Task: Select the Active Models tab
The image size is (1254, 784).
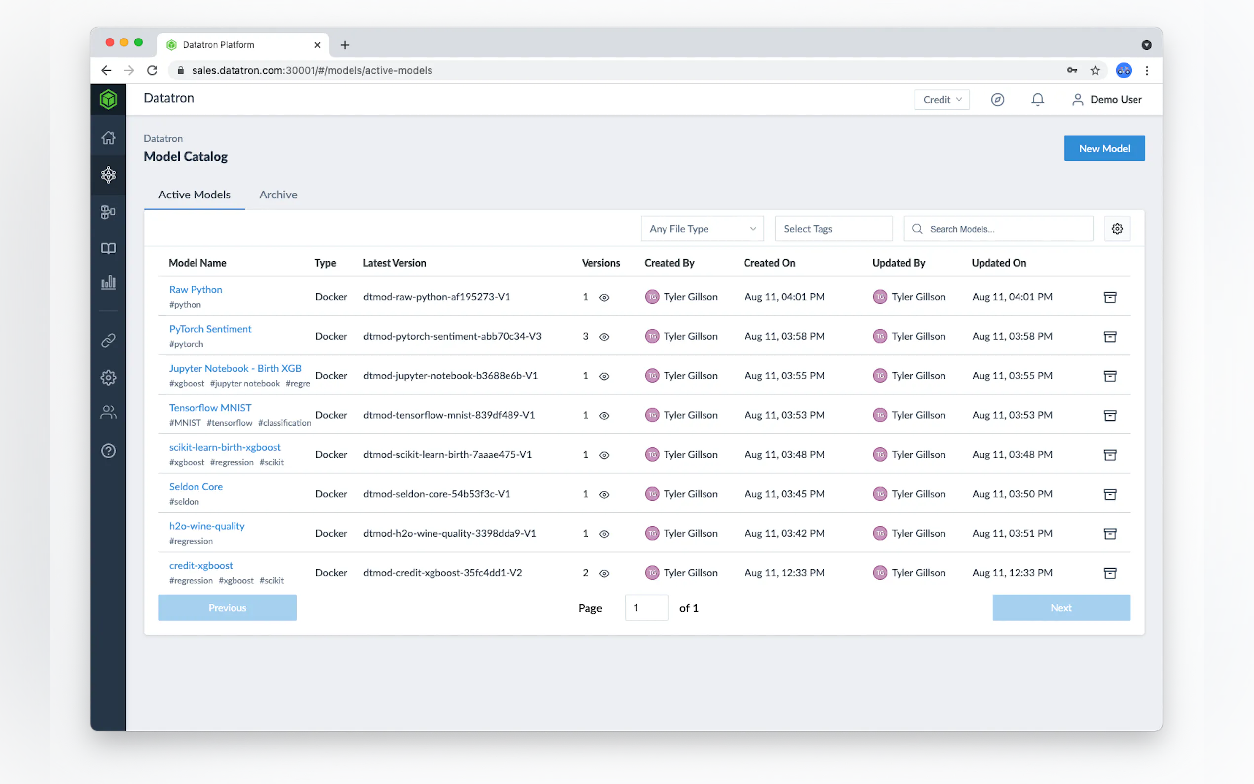Action: coord(195,195)
